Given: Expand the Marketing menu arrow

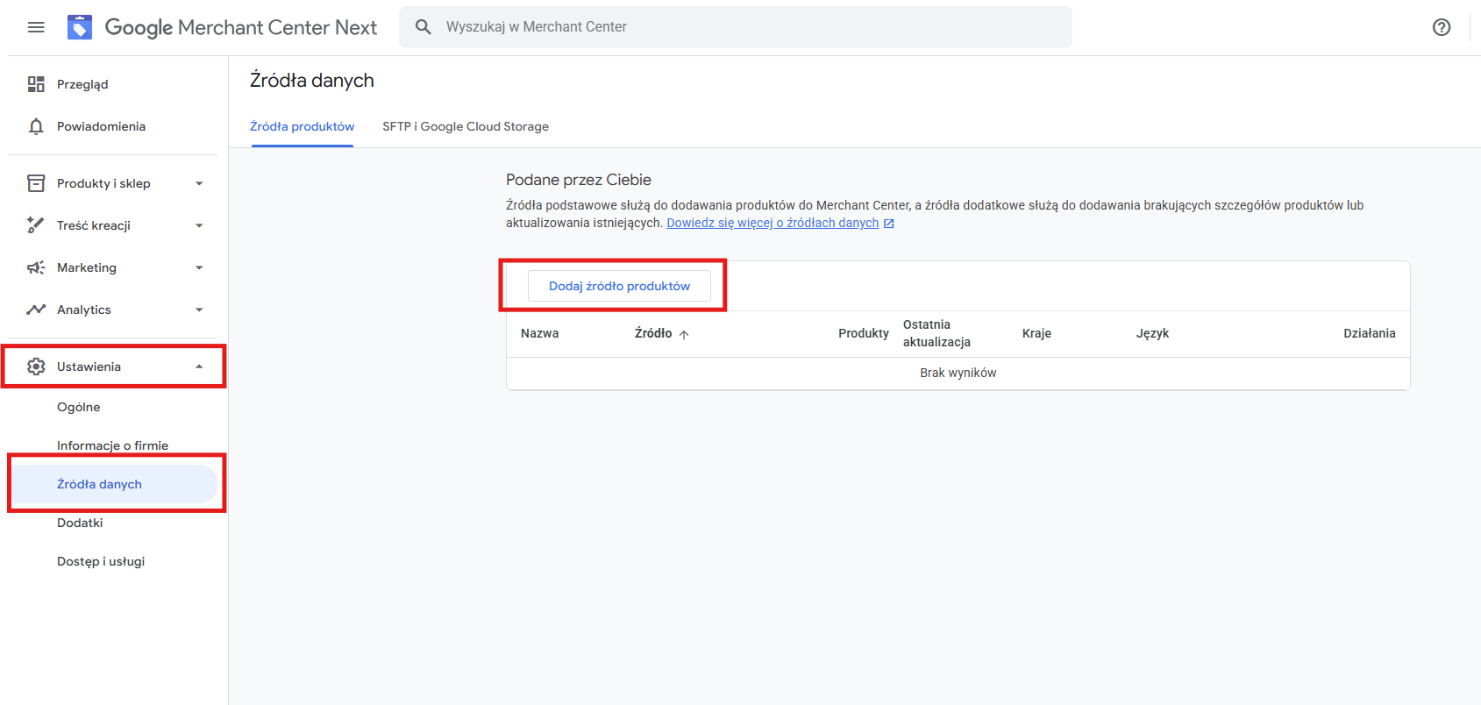Looking at the screenshot, I should (x=199, y=267).
